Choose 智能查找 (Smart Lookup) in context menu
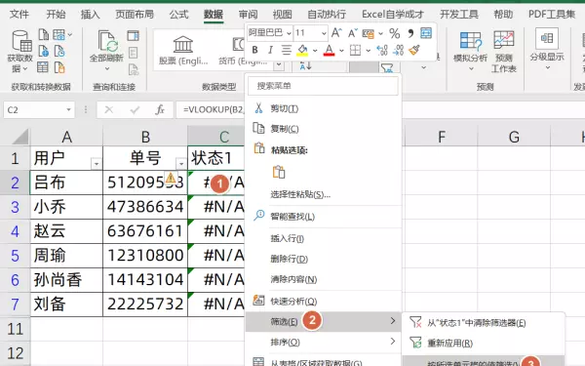The height and width of the screenshot is (366, 585). click(x=323, y=217)
